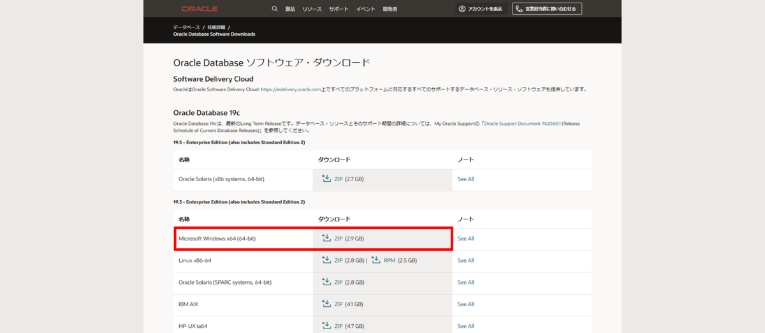Click download icon for IBM AIX ZIP
Screen dimensions: 765x333
(326, 304)
